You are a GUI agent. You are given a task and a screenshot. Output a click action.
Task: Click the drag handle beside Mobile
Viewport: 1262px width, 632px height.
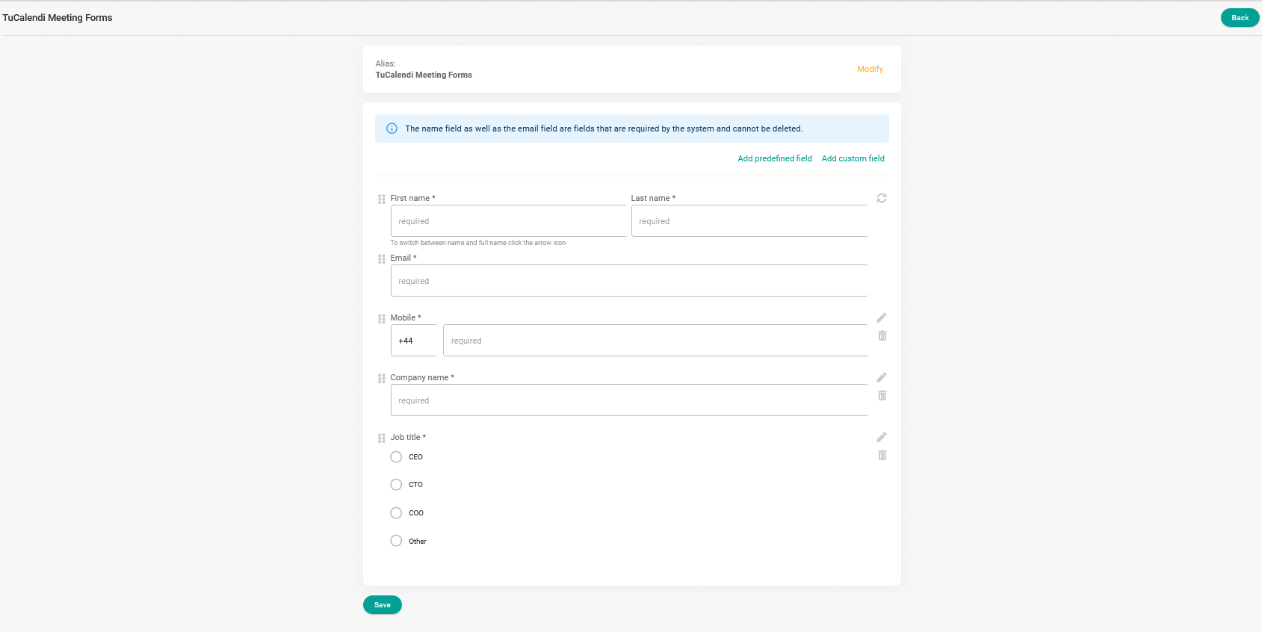coord(382,318)
